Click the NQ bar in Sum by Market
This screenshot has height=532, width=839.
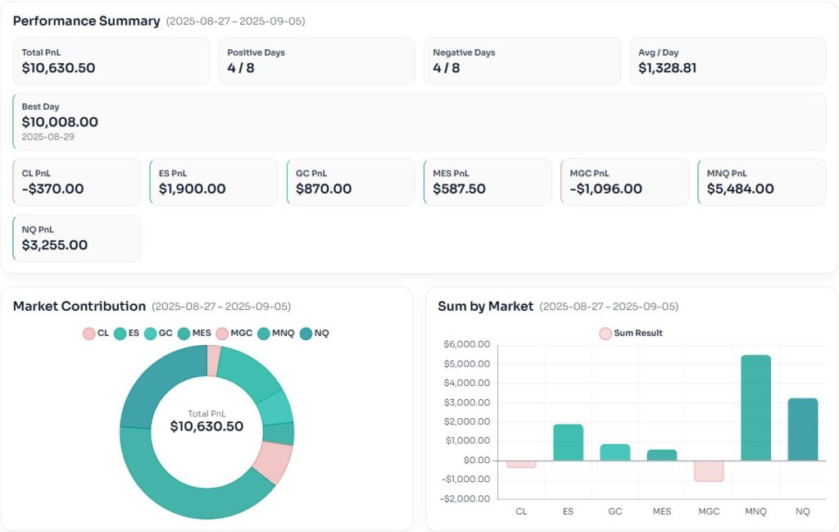(803, 429)
